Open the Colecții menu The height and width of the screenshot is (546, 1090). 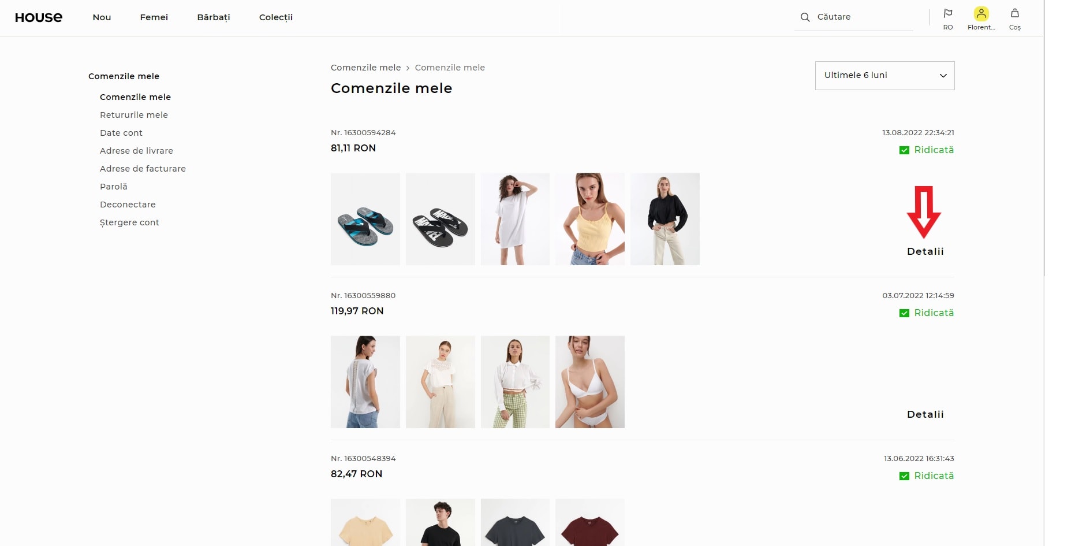[276, 17]
